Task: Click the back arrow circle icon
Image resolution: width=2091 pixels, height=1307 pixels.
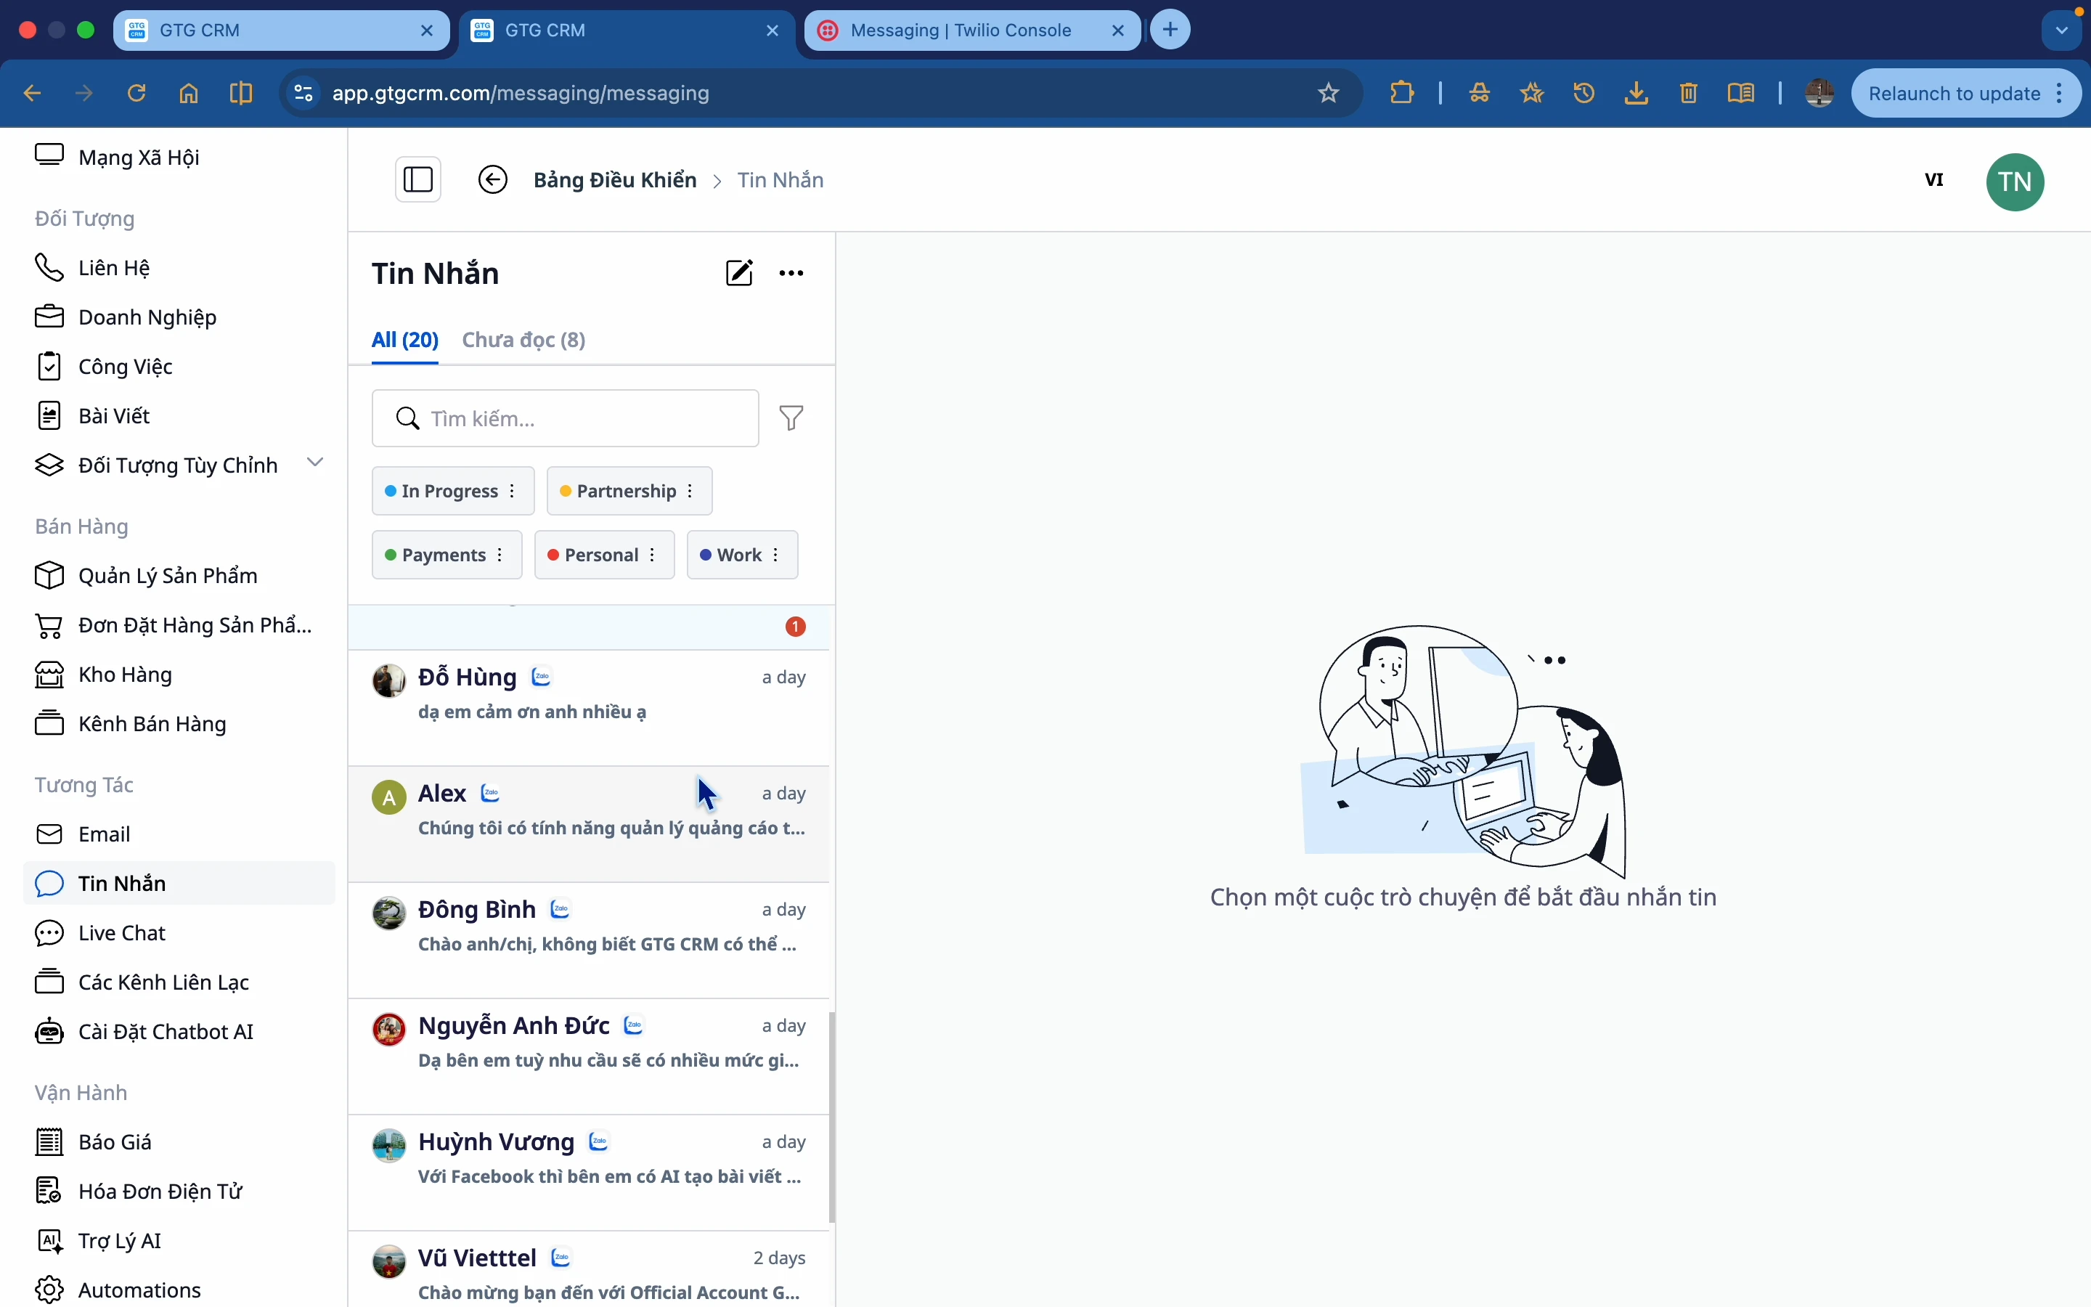Action: pyautogui.click(x=492, y=180)
